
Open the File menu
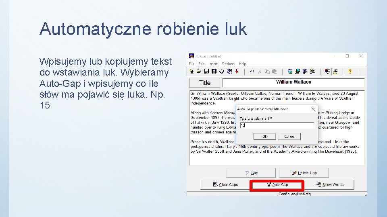coord(191,64)
